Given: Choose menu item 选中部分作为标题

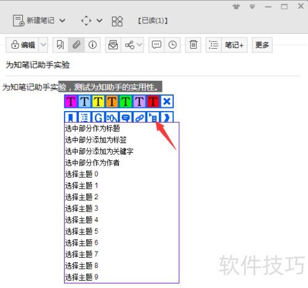Looking at the screenshot, I should (x=121, y=128).
